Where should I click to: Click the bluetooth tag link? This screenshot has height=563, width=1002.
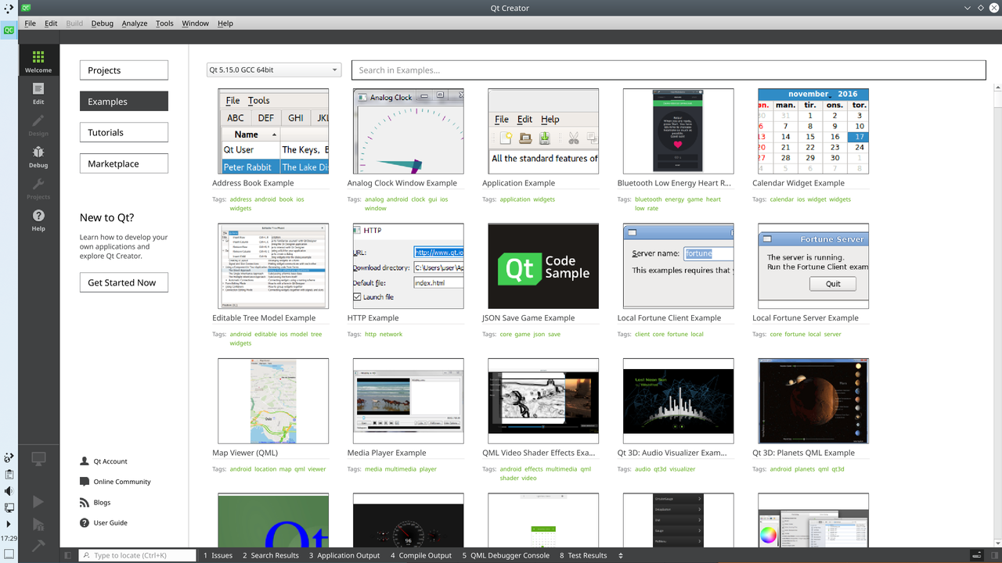coord(648,199)
